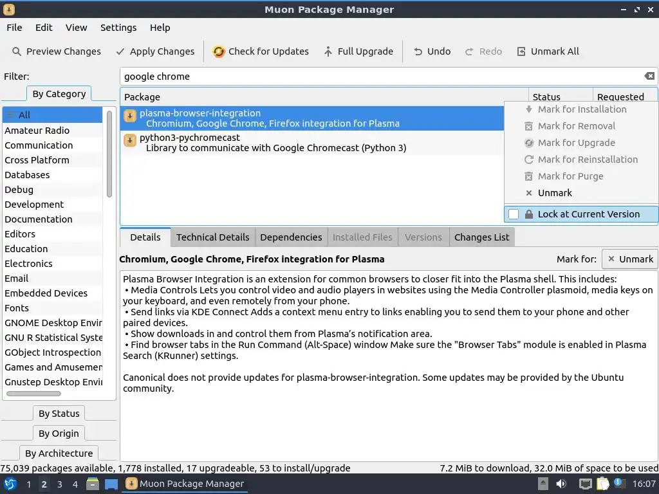Click the plasma-browser-integration package status icon
The height and width of the screenshot is (494, 659).
pyautogui.click(x=130, y=116)
